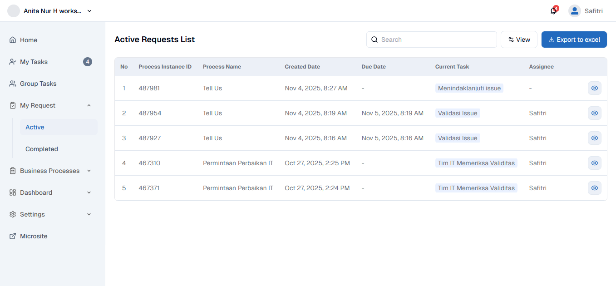This screenshot has width=616, height=286.
Task: Click the Safitri user avatar icon
Action: coord(575,11)
